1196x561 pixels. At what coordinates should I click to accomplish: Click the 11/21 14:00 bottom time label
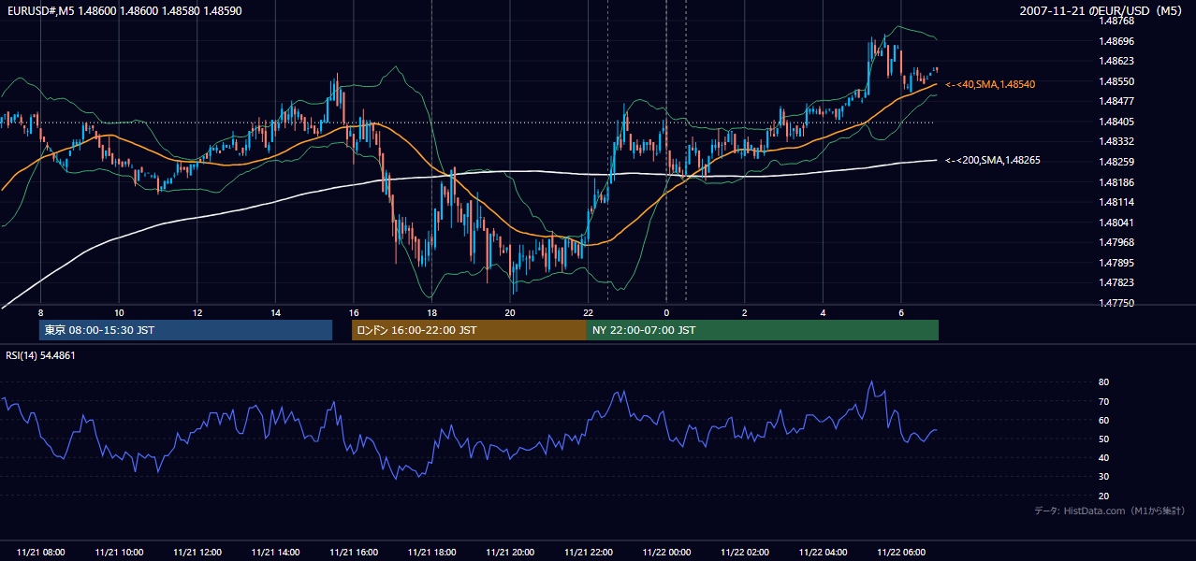tap(275, 553)
